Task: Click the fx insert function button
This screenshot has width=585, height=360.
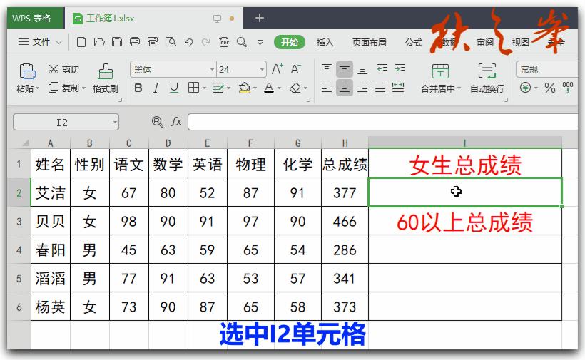Action: tap(176, 122)
